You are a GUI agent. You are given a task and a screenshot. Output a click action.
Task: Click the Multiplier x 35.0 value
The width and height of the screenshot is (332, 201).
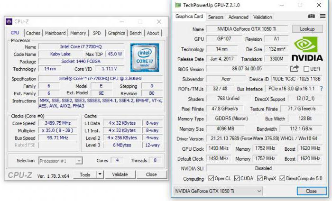pos(57,130)
